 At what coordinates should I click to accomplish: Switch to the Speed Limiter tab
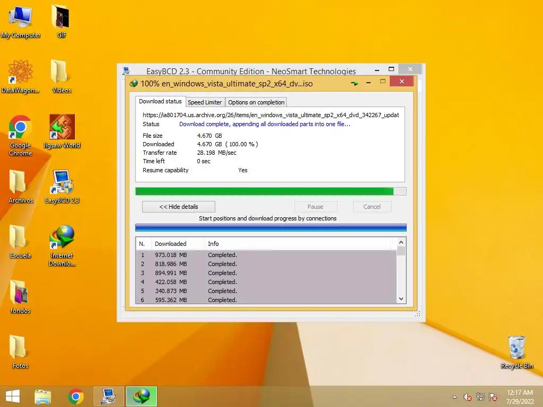[x=205, y=102]
